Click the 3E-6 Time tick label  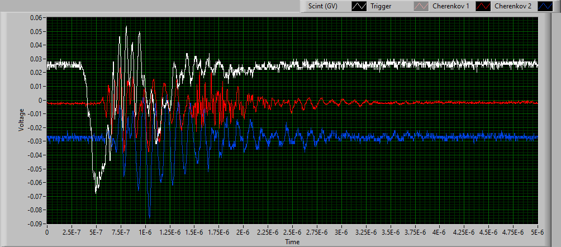[341, 231]
